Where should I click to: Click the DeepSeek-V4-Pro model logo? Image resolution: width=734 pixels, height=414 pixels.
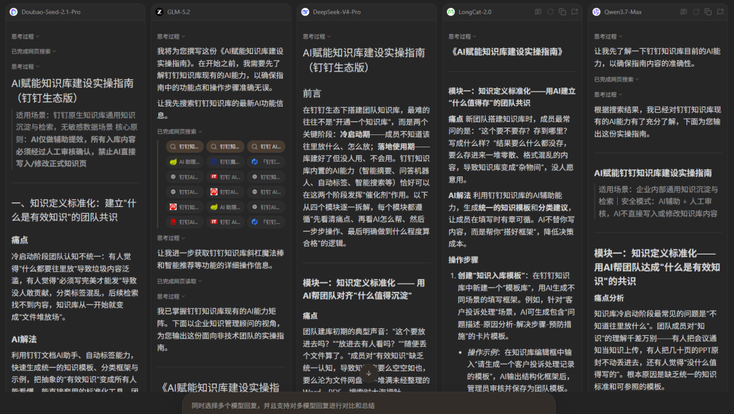pos(305,12)
